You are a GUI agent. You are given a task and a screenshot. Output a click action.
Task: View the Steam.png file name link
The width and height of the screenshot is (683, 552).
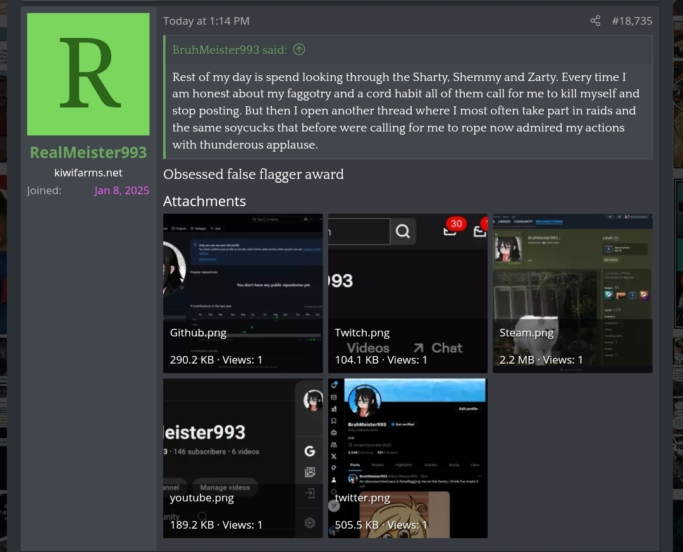[x=526, y=333]
